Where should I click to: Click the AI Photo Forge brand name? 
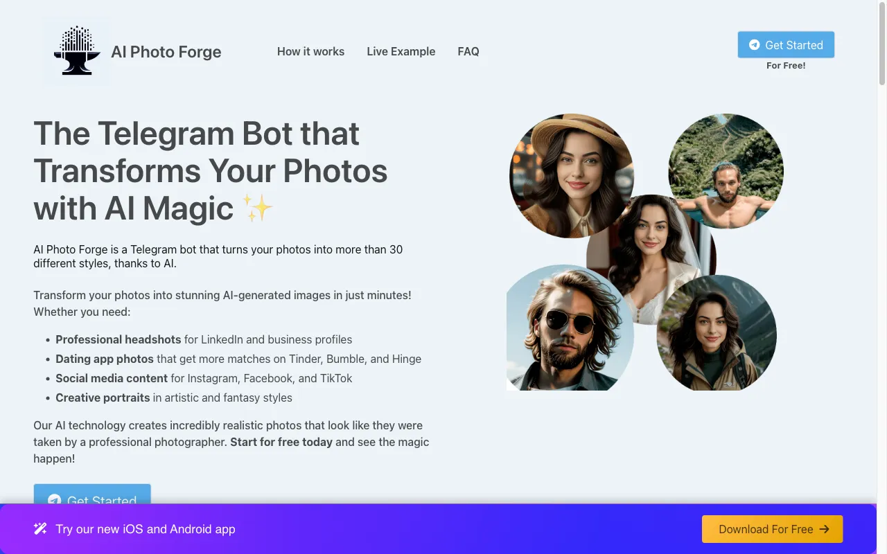166,52
